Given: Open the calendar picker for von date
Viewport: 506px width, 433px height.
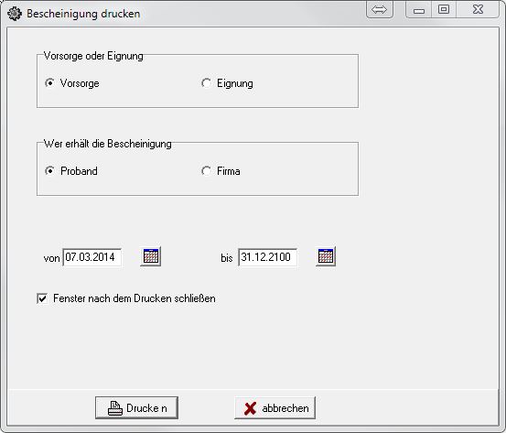Looking at the screenshot, I should point(150,256).
